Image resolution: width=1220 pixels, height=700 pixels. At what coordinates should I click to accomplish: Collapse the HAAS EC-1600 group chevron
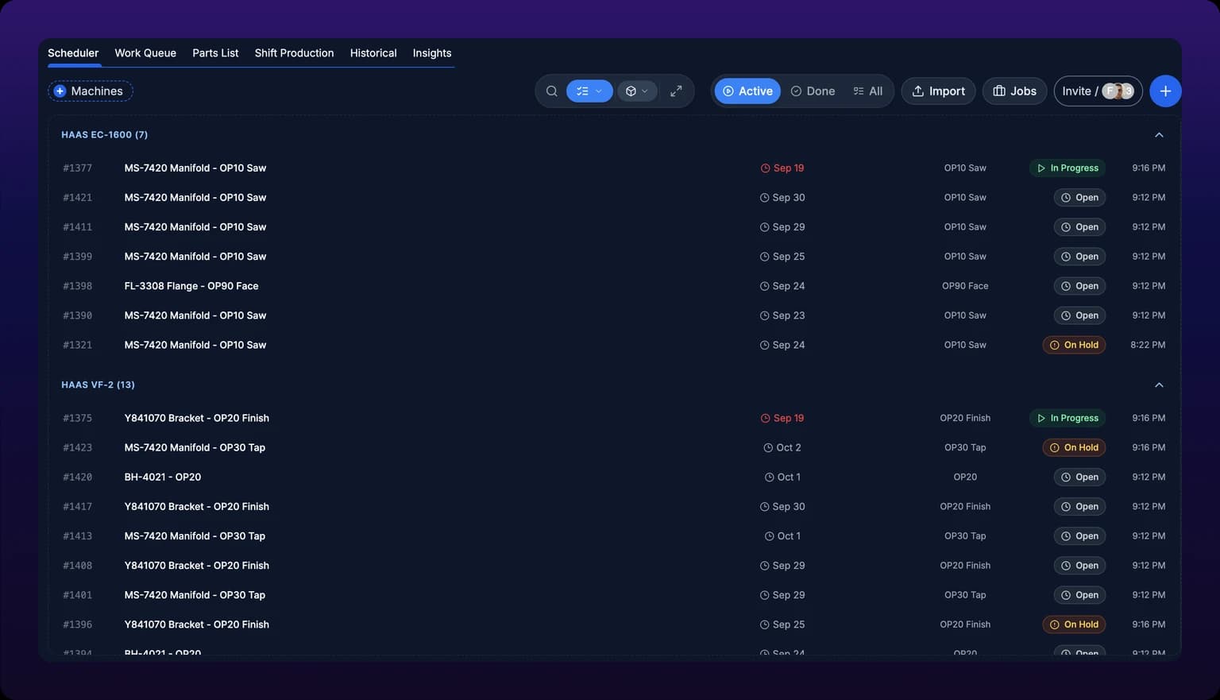point(1159,135)
